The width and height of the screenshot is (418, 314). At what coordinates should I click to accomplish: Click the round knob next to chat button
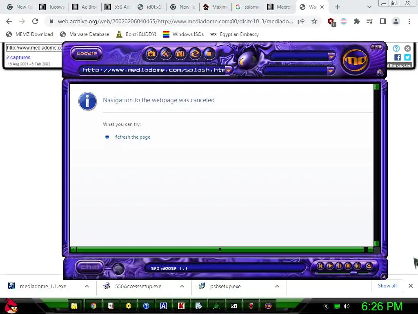tap(118, 268)
